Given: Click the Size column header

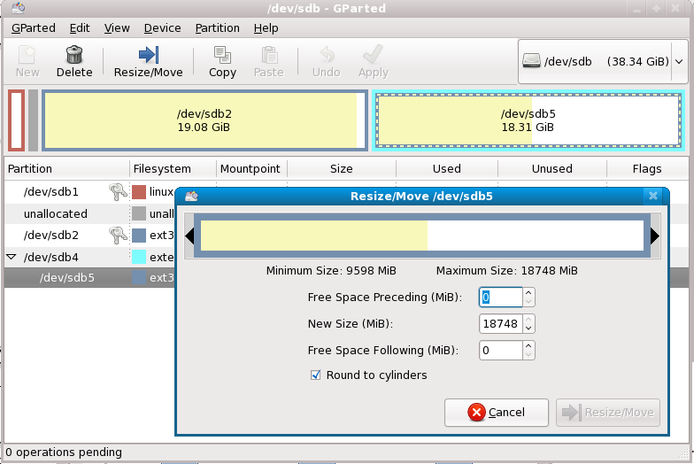Looking at the screenshot, I should click(x=342, y=168).
